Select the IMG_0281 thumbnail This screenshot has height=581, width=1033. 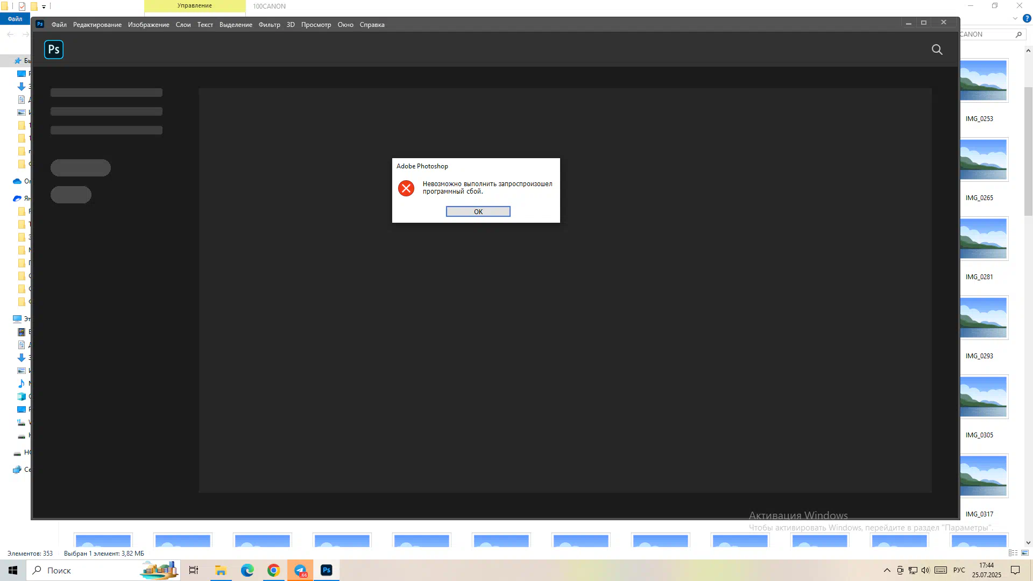(x=983, y=238)
